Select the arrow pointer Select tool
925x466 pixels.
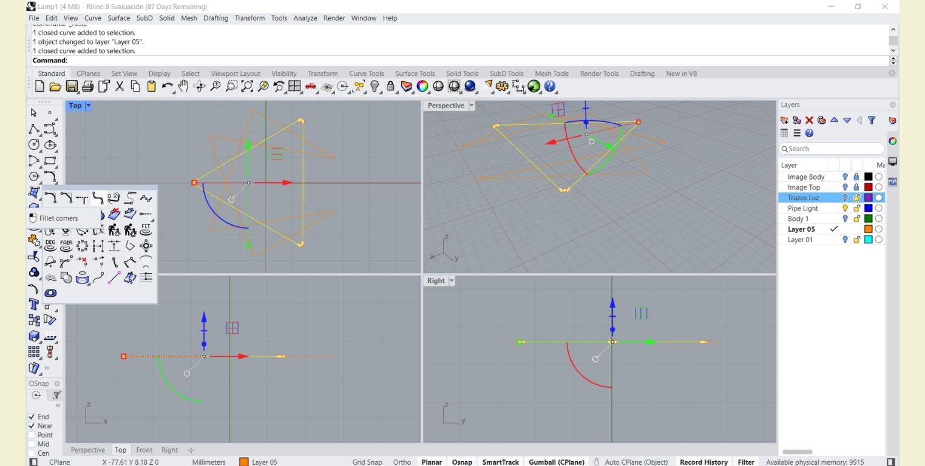point(34,113)
